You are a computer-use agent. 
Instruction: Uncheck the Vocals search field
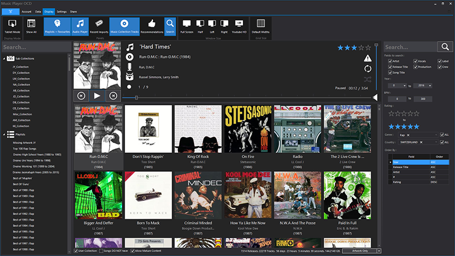[x=415, y=61]
